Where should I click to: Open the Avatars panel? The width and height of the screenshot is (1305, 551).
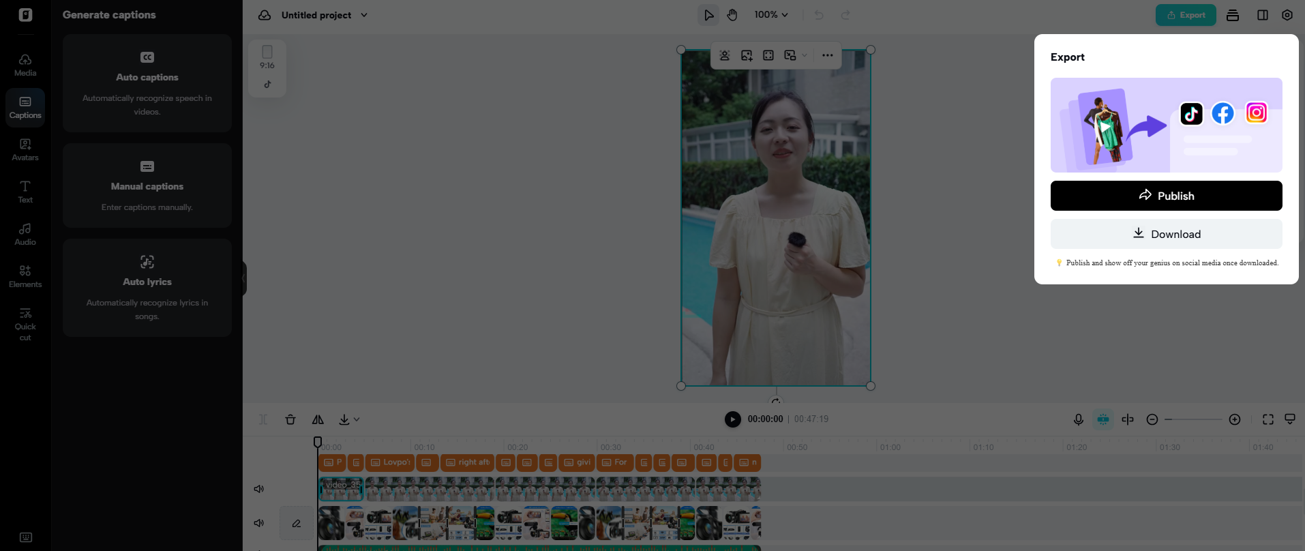(25, 149)
